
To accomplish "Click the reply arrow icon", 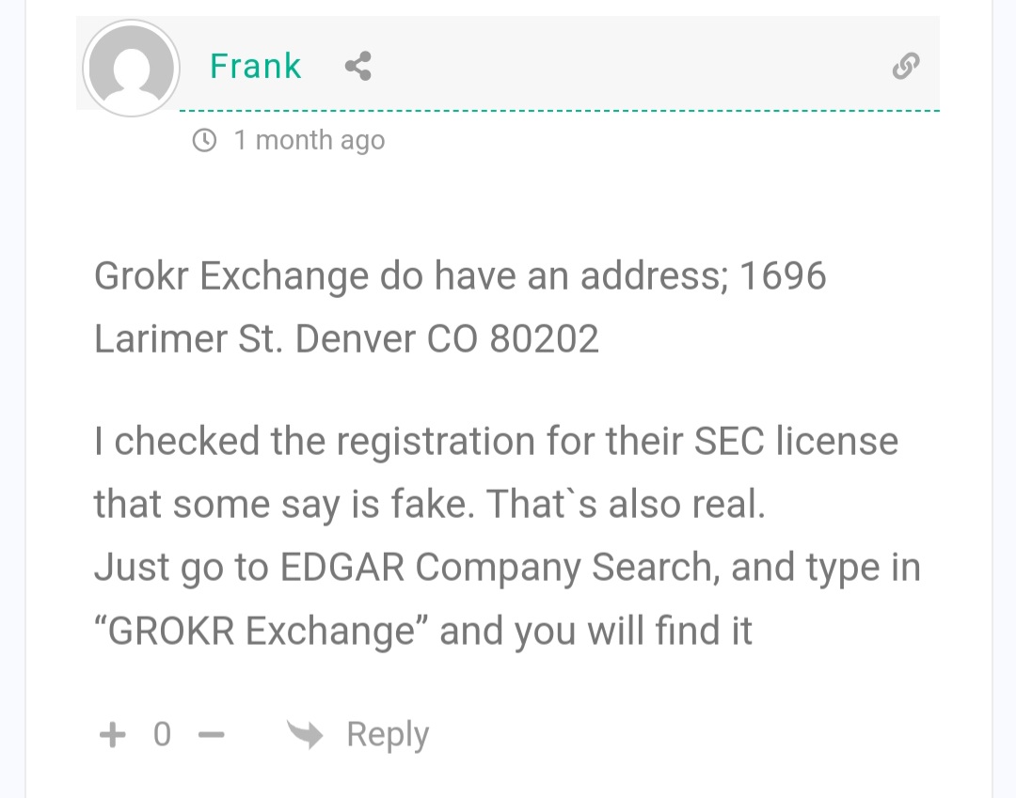I will point(305,734).
